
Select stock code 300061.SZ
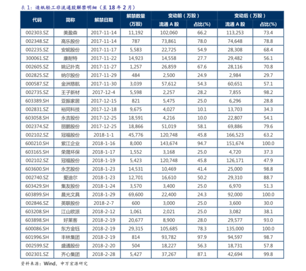[x=37, y=58]
